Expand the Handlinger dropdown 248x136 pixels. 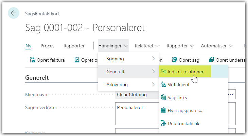(x=113, y=46)
